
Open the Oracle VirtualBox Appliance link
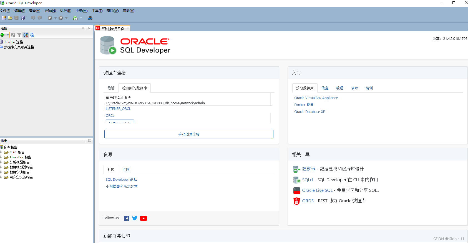tap(316, 98)
